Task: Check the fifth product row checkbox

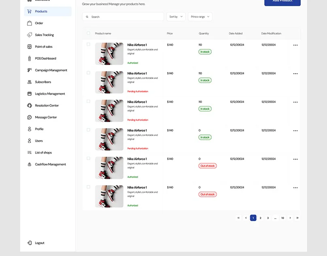Action: [88, 158]
